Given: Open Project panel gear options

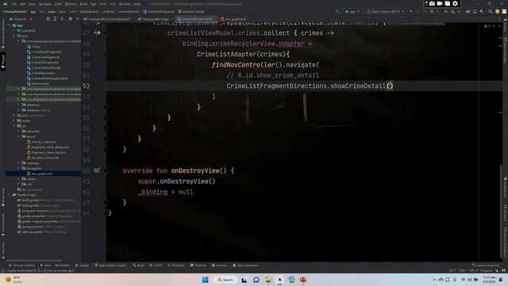Looking at the screenshot, I should tap(71, 19).
